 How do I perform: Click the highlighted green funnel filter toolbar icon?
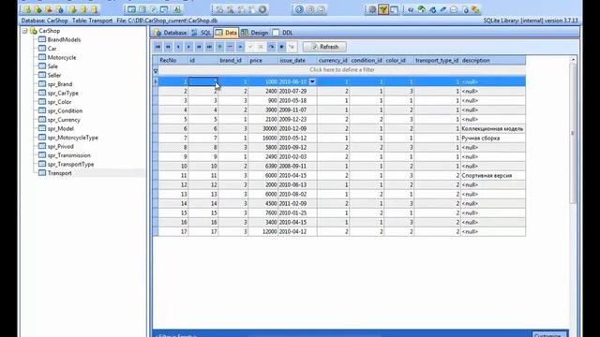tap(383, 9)
